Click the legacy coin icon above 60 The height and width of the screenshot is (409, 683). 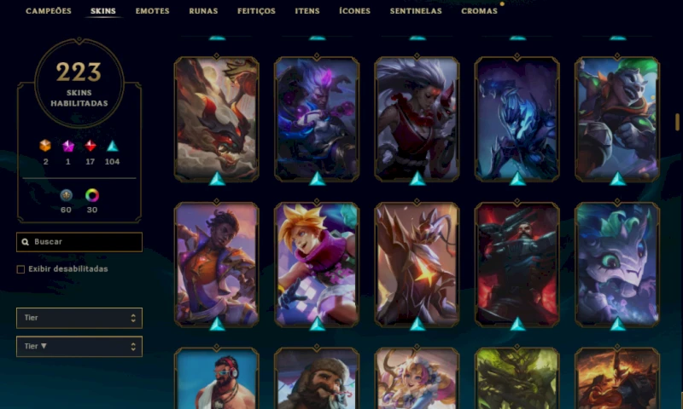(66, 195)
